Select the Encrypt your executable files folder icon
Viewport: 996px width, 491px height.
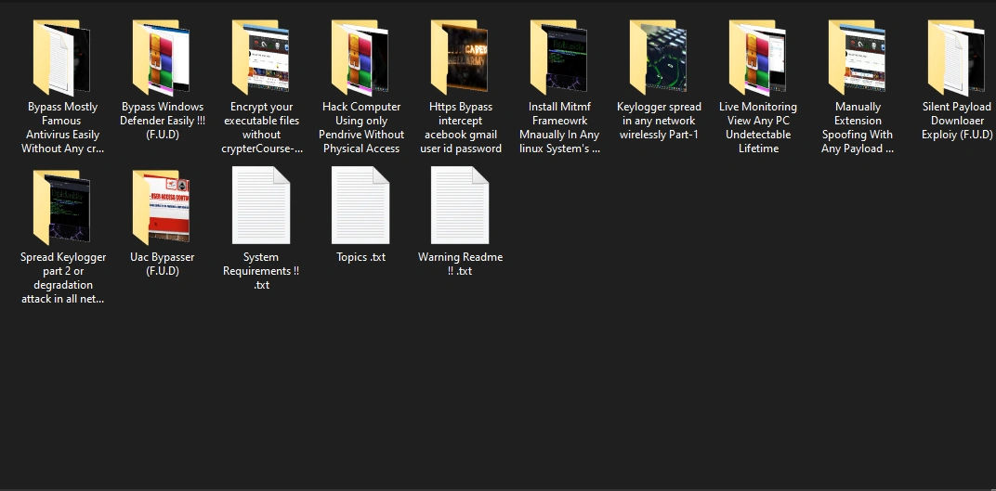[261, 58]
